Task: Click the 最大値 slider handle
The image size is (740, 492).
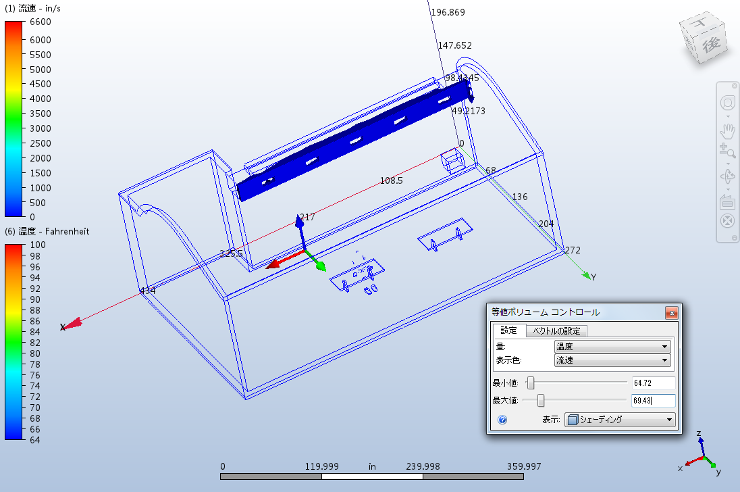Action: (541, 400)
